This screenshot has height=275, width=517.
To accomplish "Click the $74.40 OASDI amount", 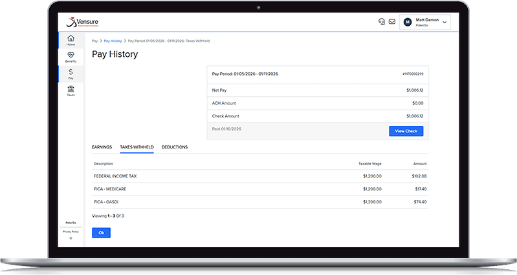I will click(x=421, y=202).
